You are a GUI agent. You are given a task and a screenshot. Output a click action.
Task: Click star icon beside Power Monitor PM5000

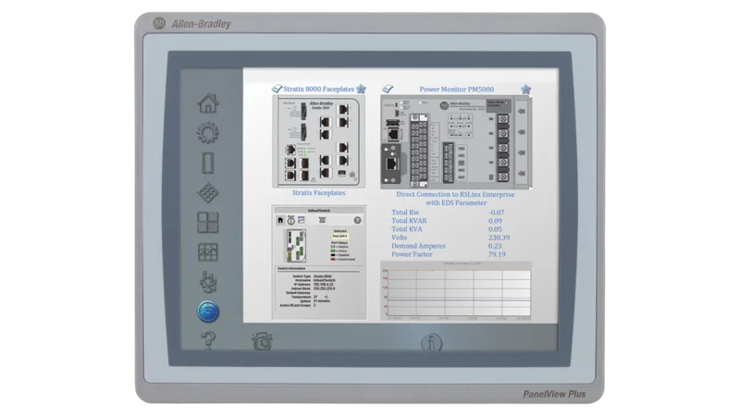tap(525, 89)
